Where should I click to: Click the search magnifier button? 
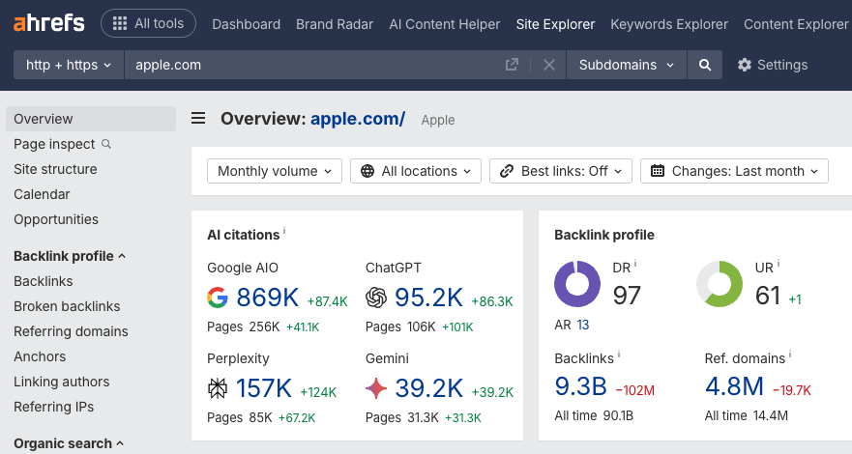705,65
